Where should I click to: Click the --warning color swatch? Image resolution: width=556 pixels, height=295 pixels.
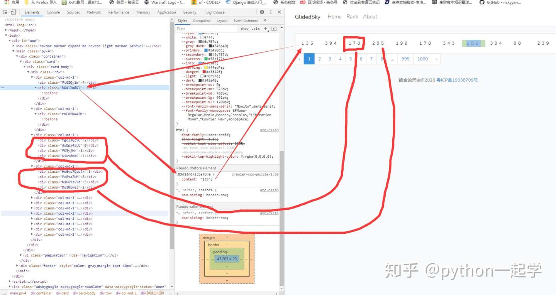pos(206,67)
